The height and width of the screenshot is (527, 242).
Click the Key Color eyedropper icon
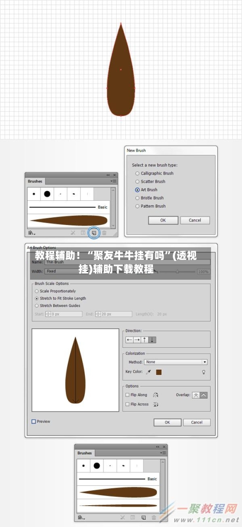[149, 372]
